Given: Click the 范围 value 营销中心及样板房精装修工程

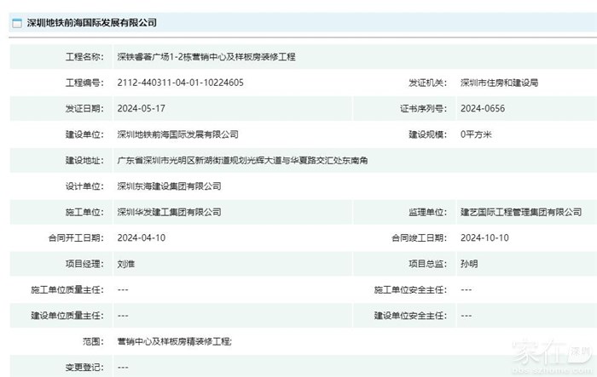Looking at the screenshot, I should click(x=174, y=341).
